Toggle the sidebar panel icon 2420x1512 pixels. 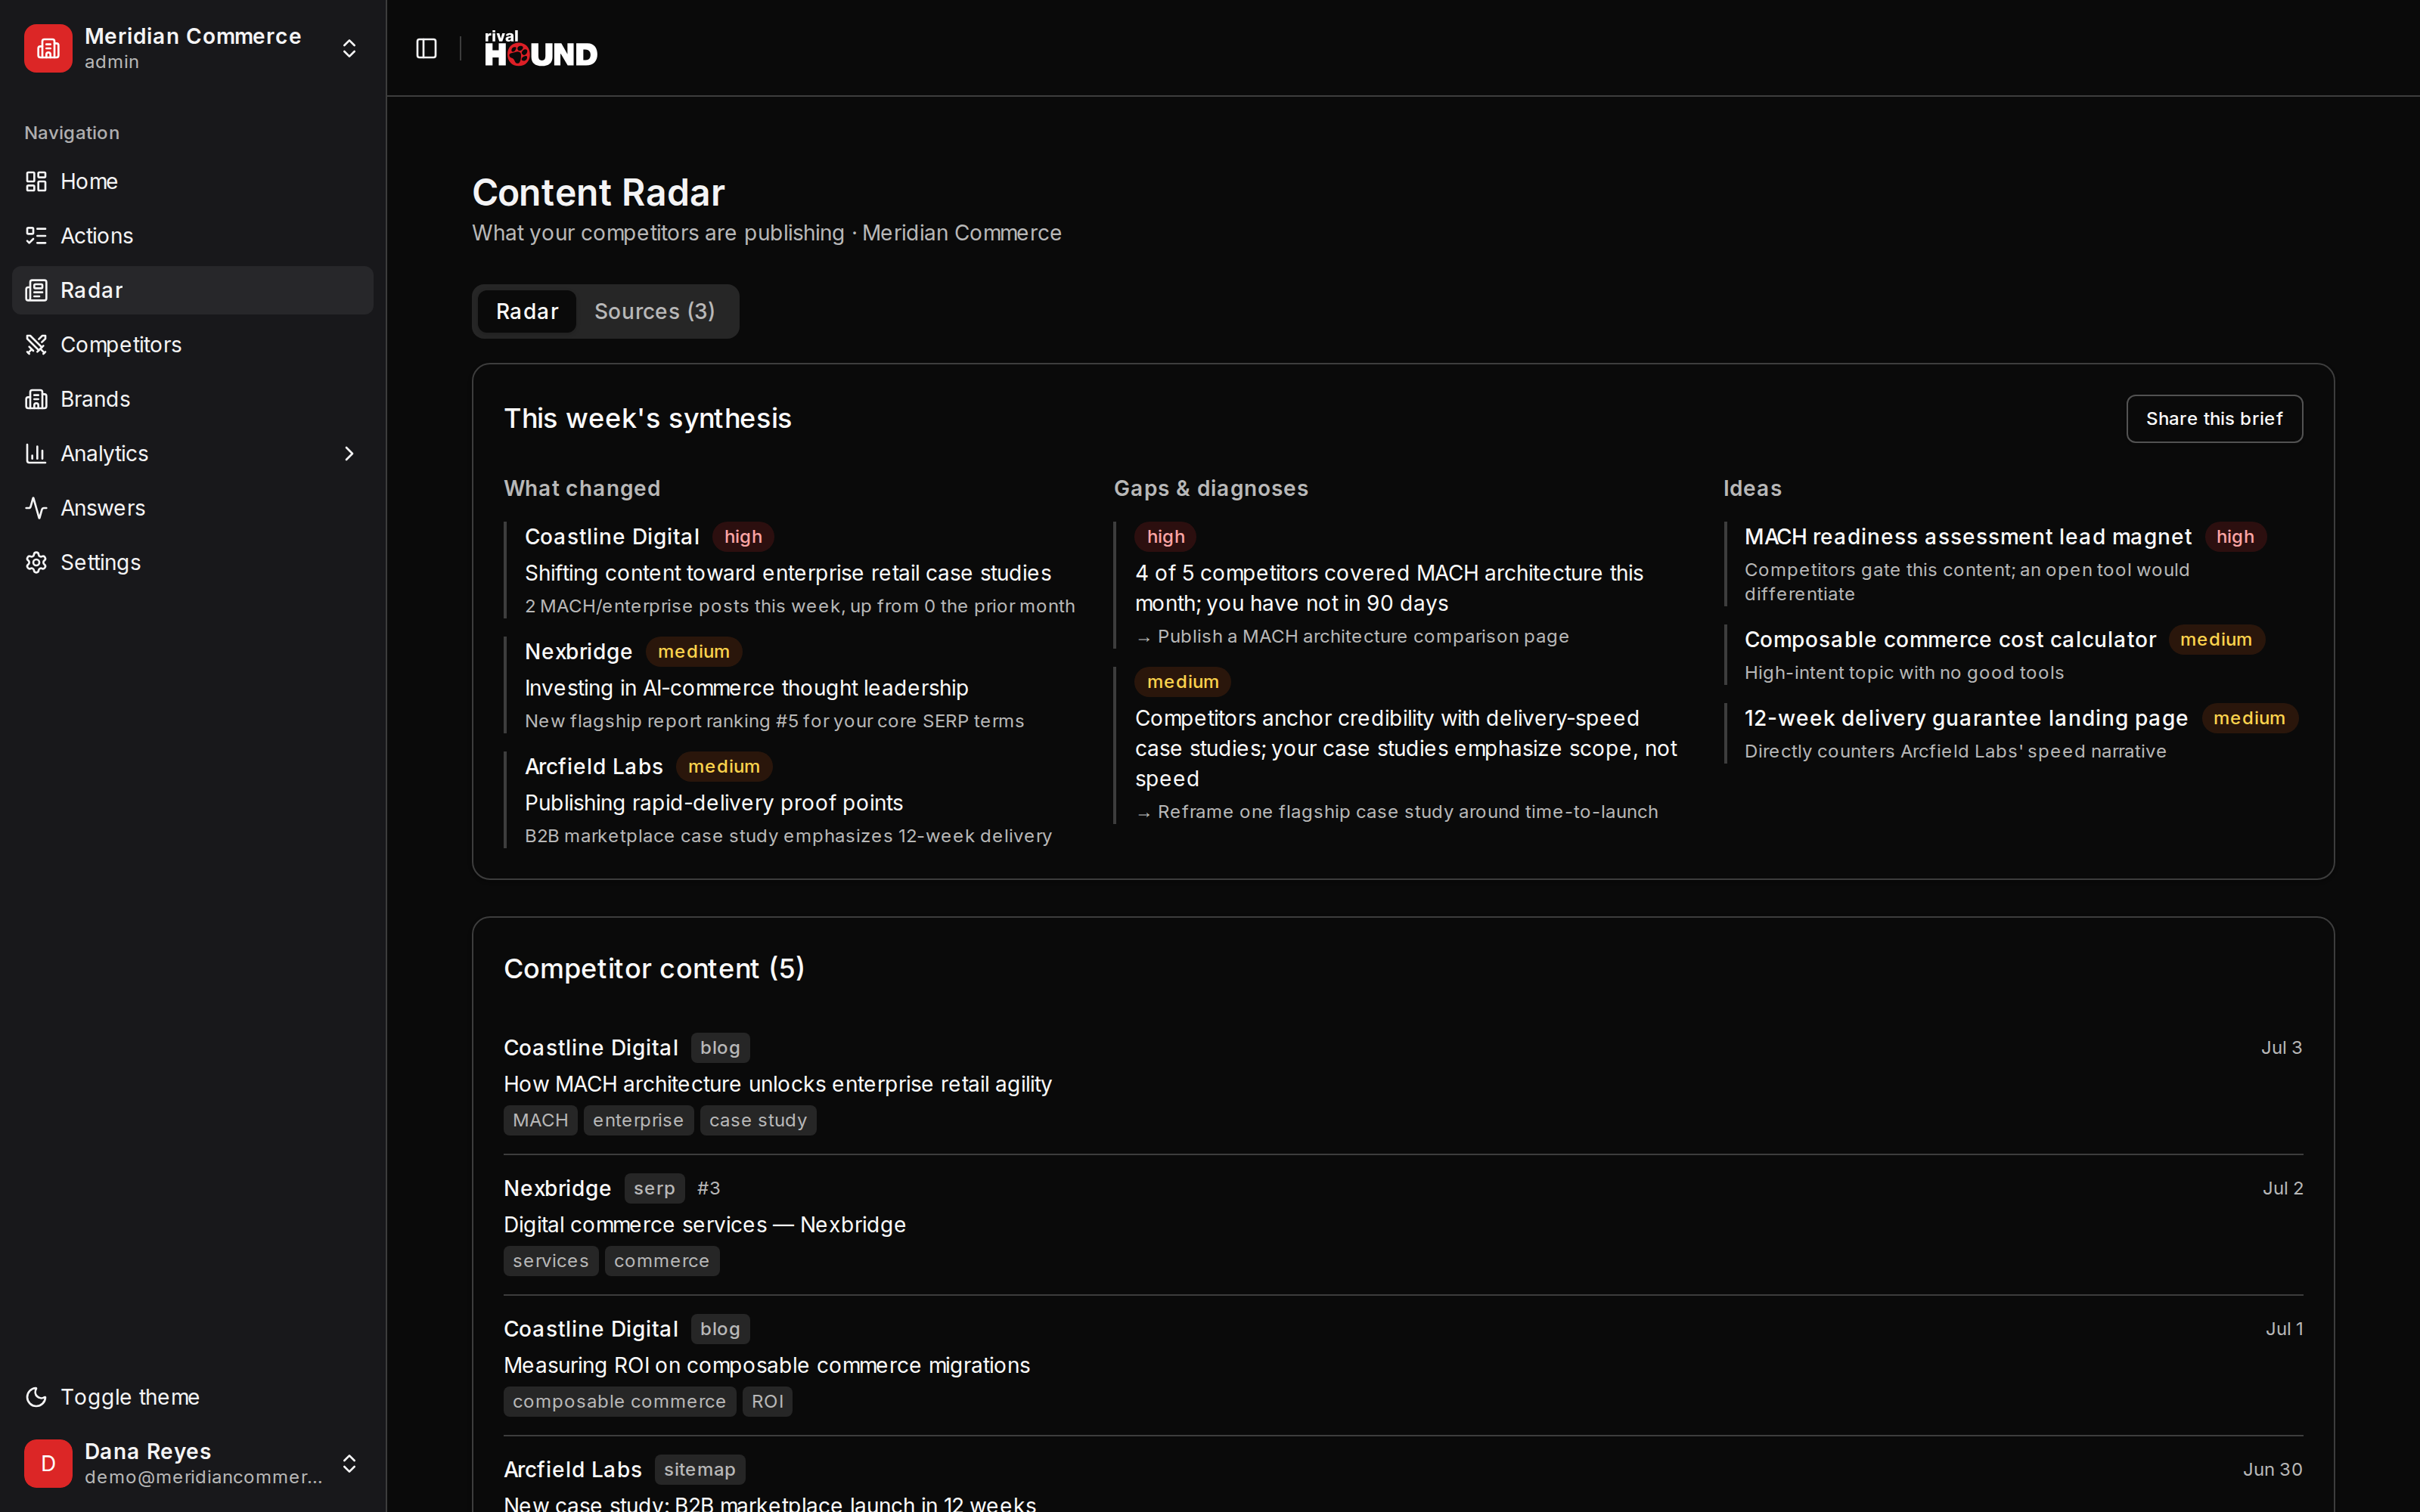pyautogui.click(x=426, y=48)
